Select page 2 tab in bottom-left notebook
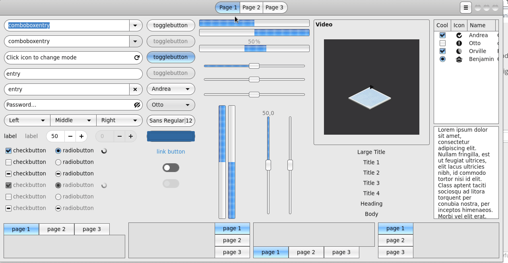Image resolution: width=508 pixels, height=263 pixels. coord(56,229)
